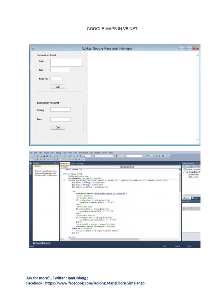Collapse the General toolbox group
This screenshot has height=299, width=224.
[34, 166]
